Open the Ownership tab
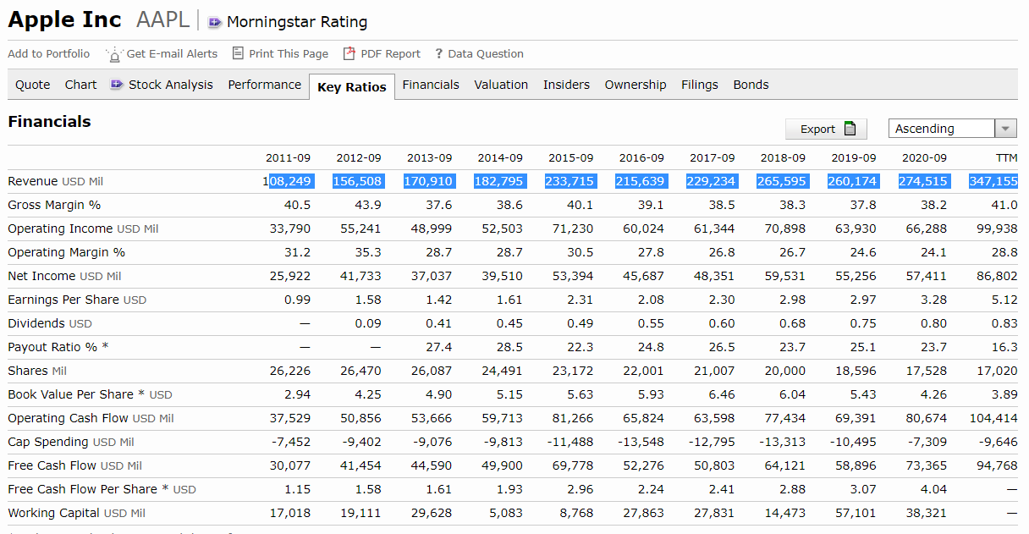Image resolution: width=1029 pixels, height=534 pixels. point(636,85)
